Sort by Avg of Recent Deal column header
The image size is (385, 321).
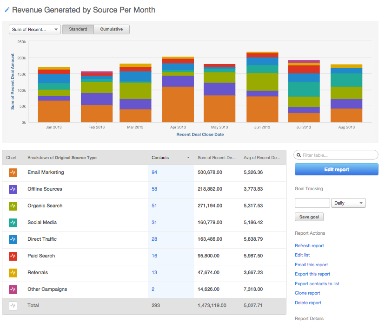pos(262,158)
